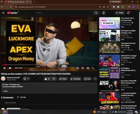Mute the tab using speaker icon
Image resolution: width=140 pixels, height=114 pixels.
[x=27, y=2]
